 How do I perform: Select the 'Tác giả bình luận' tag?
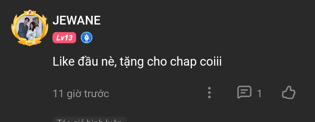click(90, 120)
